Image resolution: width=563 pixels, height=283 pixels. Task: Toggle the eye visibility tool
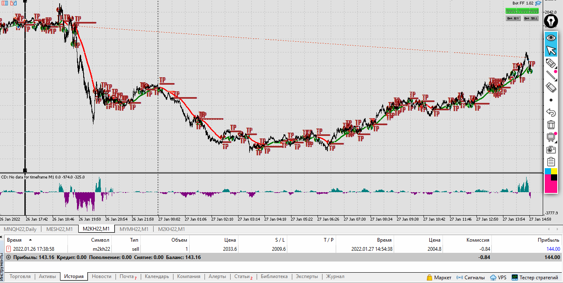[551, 38]
